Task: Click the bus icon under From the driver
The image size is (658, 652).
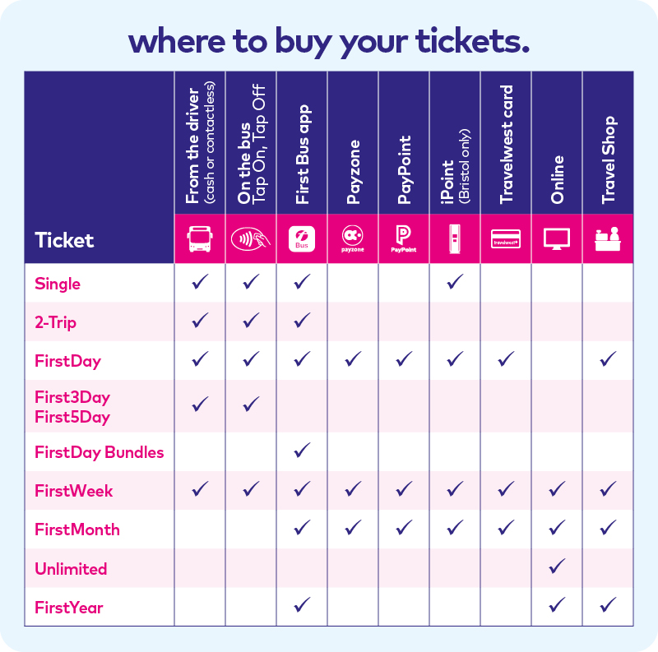Action: (200, 239)
